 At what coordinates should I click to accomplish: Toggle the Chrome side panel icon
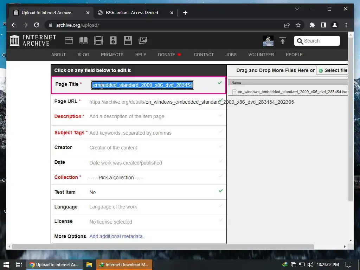(323, 25)
